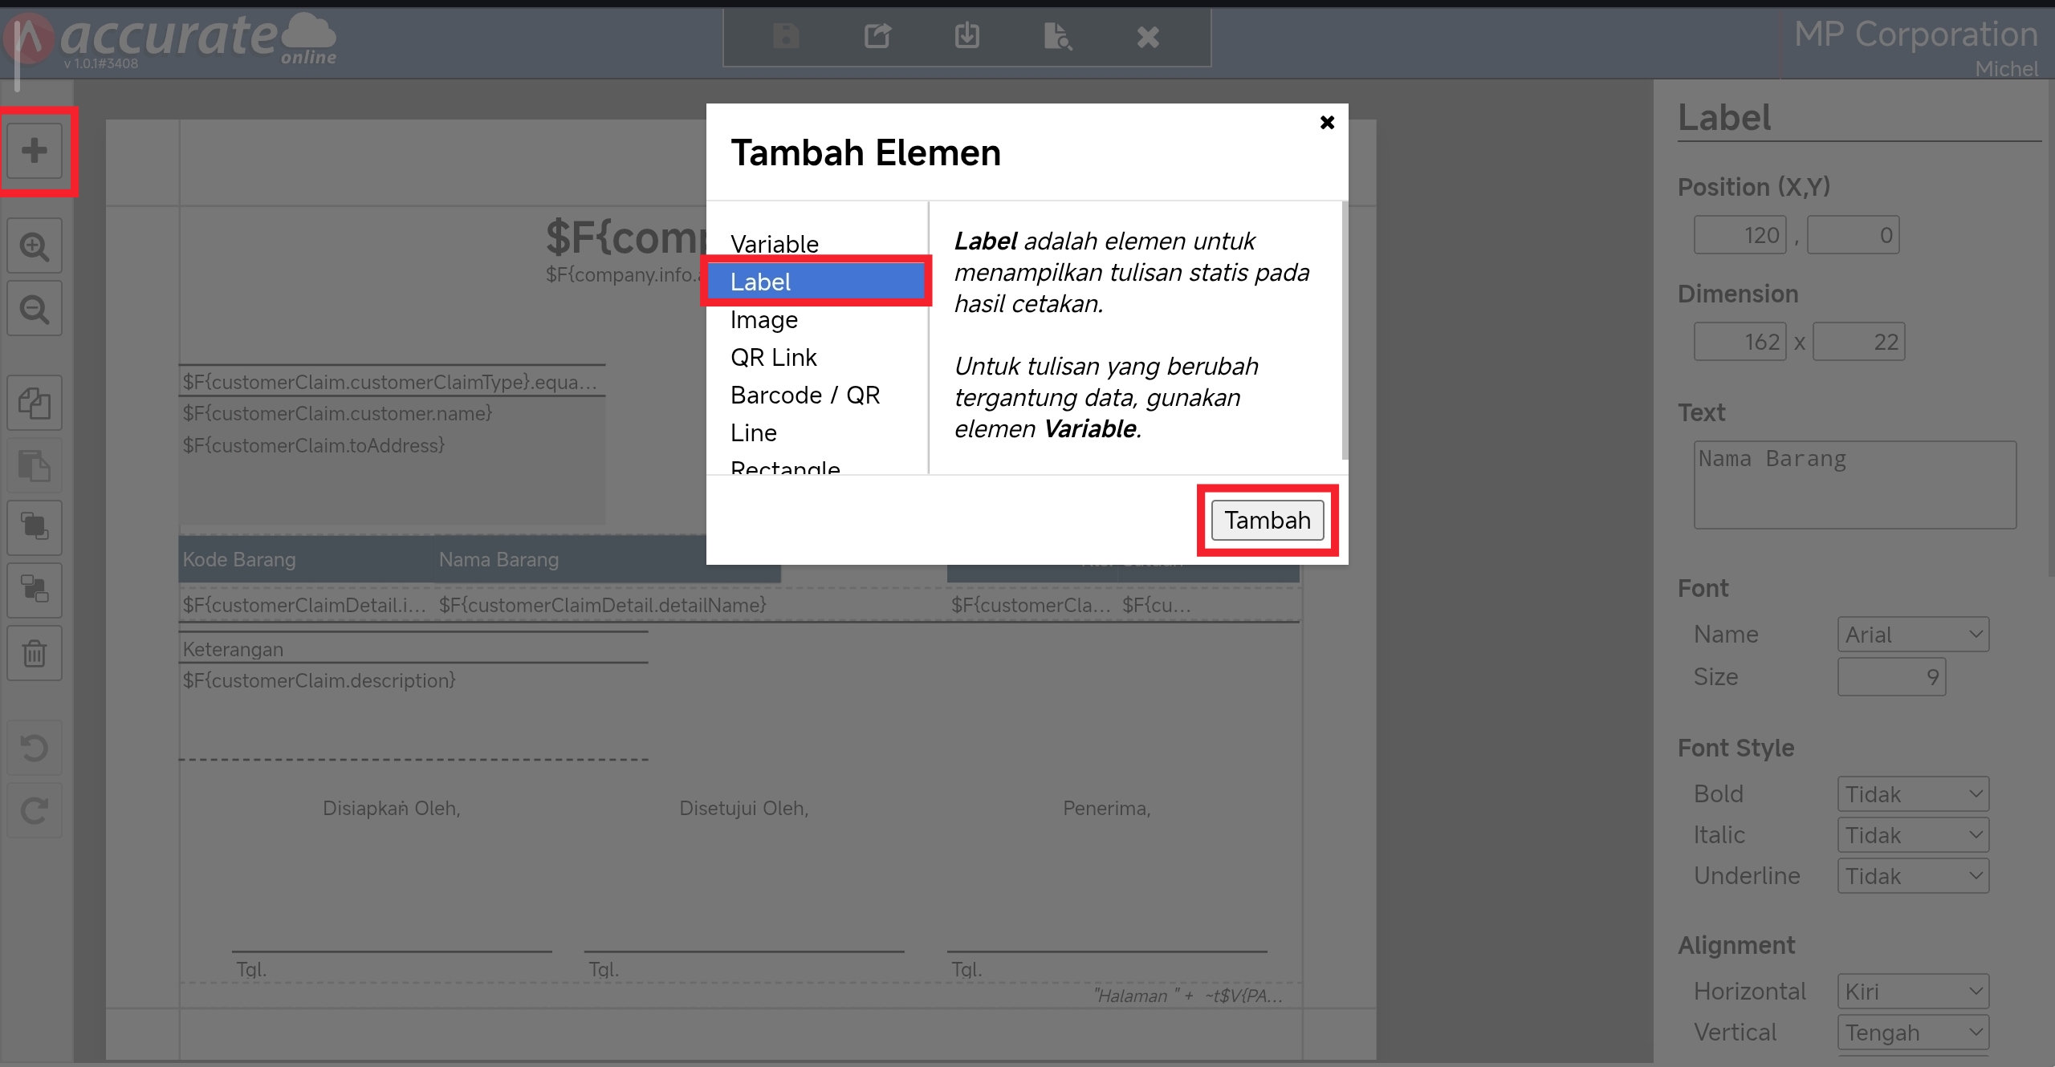Open the Bold dropdown
The image size is (2055, 1067).
point(1912,794)
